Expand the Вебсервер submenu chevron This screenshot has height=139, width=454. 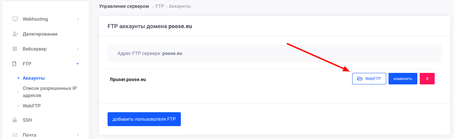[x=78, y=49]
